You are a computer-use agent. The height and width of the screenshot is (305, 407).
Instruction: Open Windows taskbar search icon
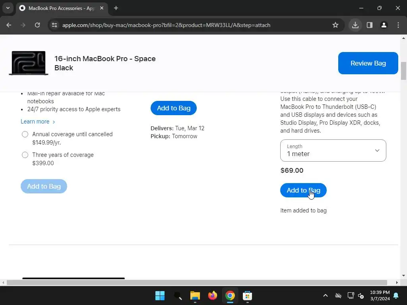(178, 295)
